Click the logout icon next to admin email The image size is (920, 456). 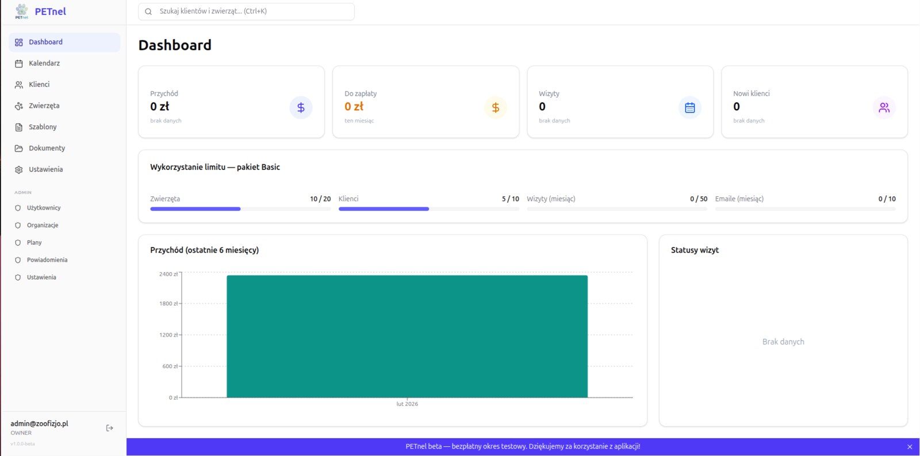point(110,428)
